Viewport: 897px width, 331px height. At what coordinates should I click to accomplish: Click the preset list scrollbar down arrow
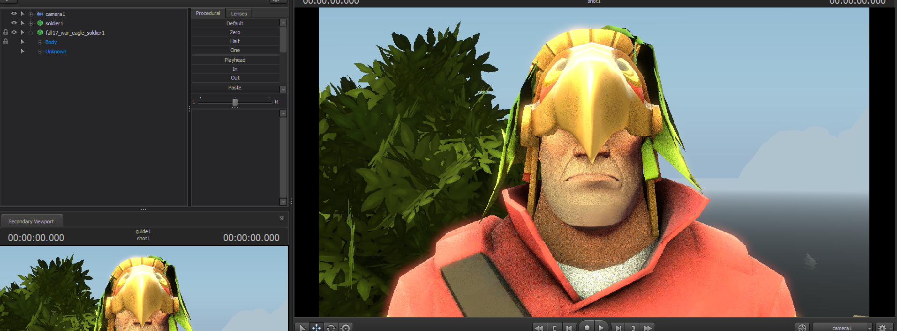(x=283, y=89)
